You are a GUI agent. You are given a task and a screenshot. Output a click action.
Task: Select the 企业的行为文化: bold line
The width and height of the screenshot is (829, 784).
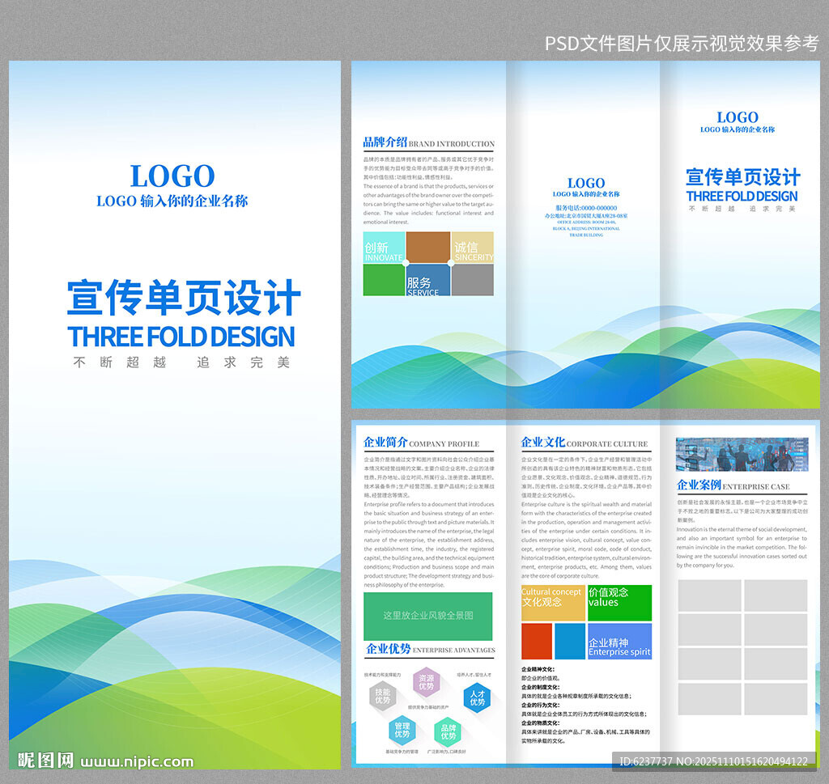(540, 706)
